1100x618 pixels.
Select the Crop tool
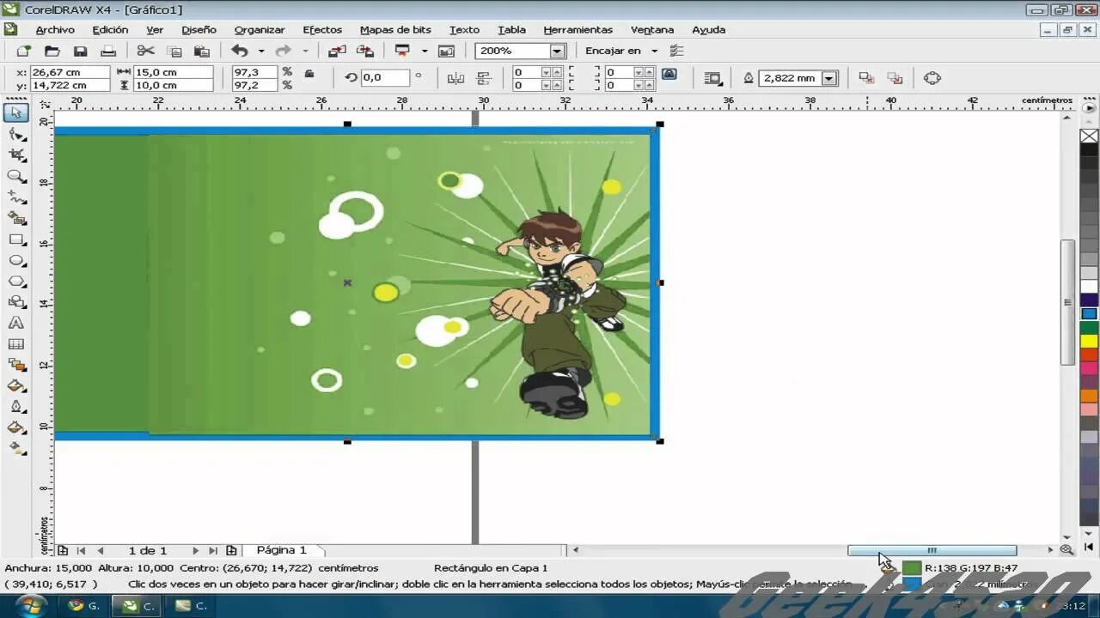[16, 155]
